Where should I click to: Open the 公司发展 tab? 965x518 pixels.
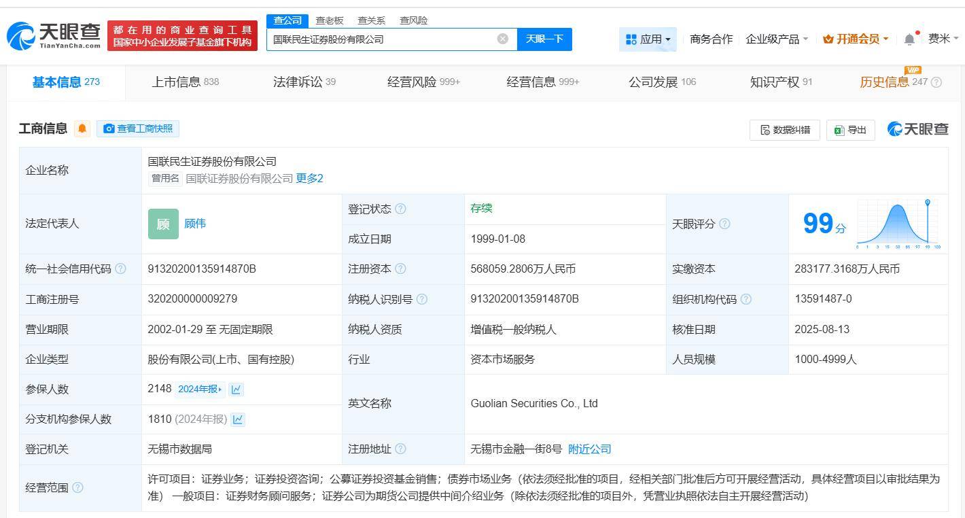tap(662, 82)
